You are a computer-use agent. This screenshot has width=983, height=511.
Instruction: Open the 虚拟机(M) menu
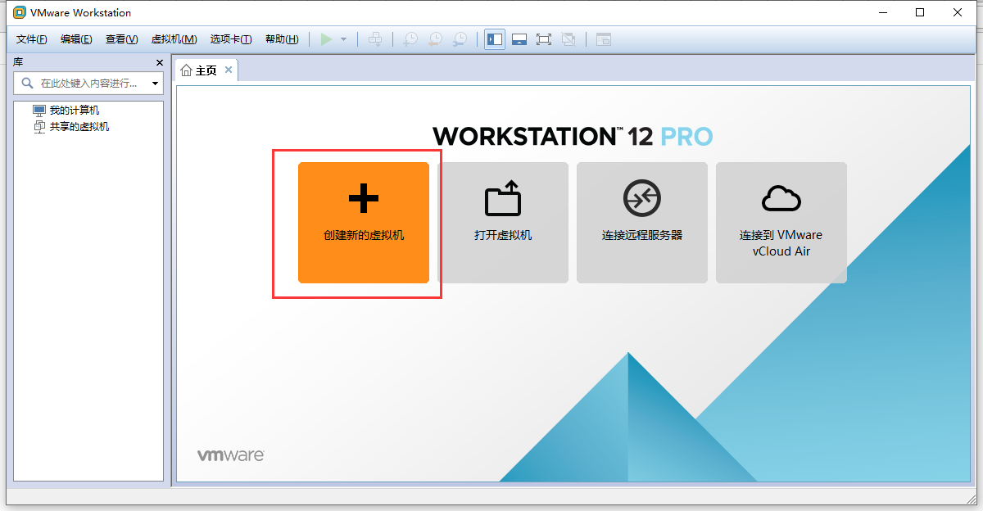point(174,39)
